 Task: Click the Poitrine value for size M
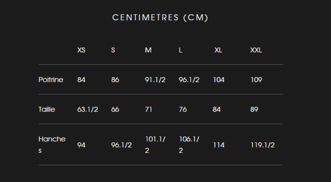pyautogui.click(x=155, y=80)
